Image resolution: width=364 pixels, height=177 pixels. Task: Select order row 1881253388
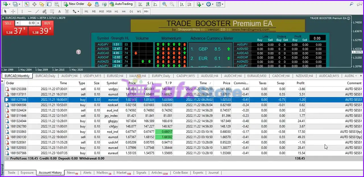click(184, 89)
